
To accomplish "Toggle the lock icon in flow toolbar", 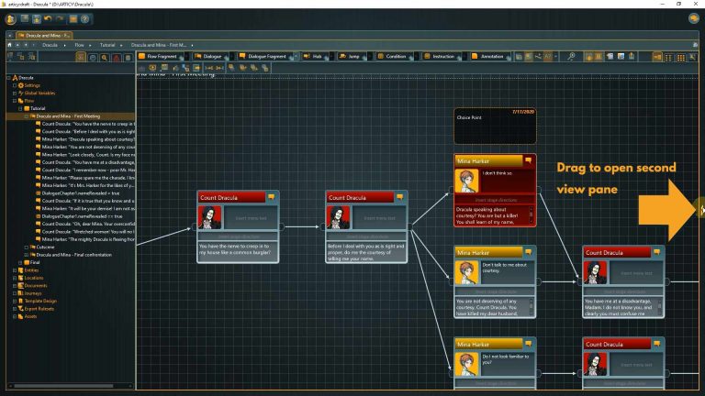I will click(x=588, y=57).
